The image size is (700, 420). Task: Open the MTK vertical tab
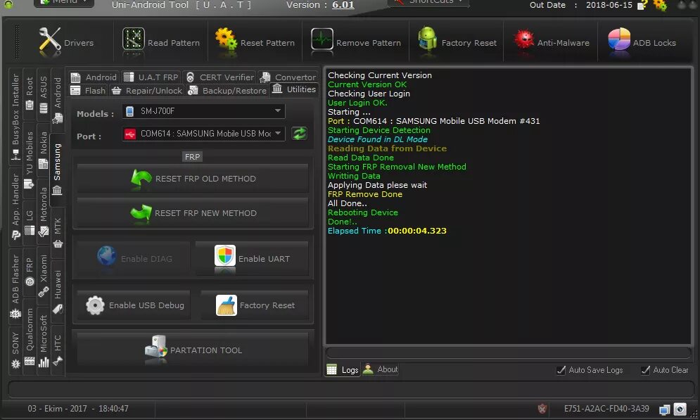tap(58, 233)
